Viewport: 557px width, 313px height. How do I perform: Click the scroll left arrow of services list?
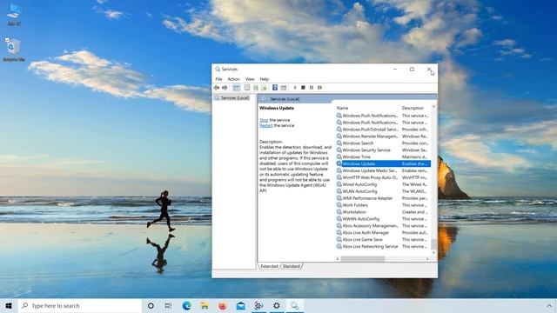[338, 259]
